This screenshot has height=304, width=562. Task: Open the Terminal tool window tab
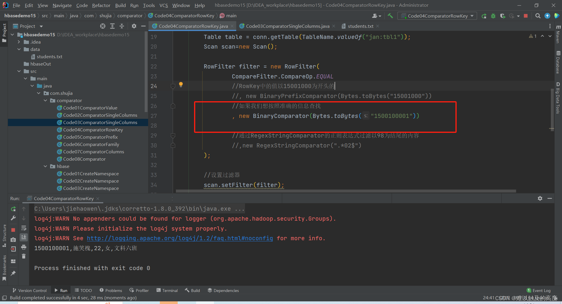[x=167, y=290]
